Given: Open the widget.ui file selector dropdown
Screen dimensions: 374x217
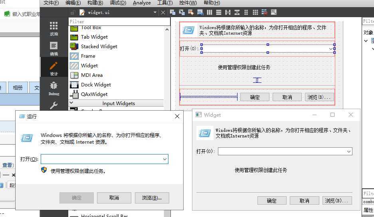Looking at the screenshot, I should point(155,12).
